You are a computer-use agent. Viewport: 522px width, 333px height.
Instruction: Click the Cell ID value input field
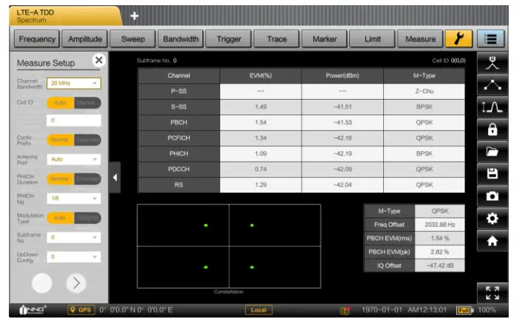pyautogui.click(x=74, y=120)
